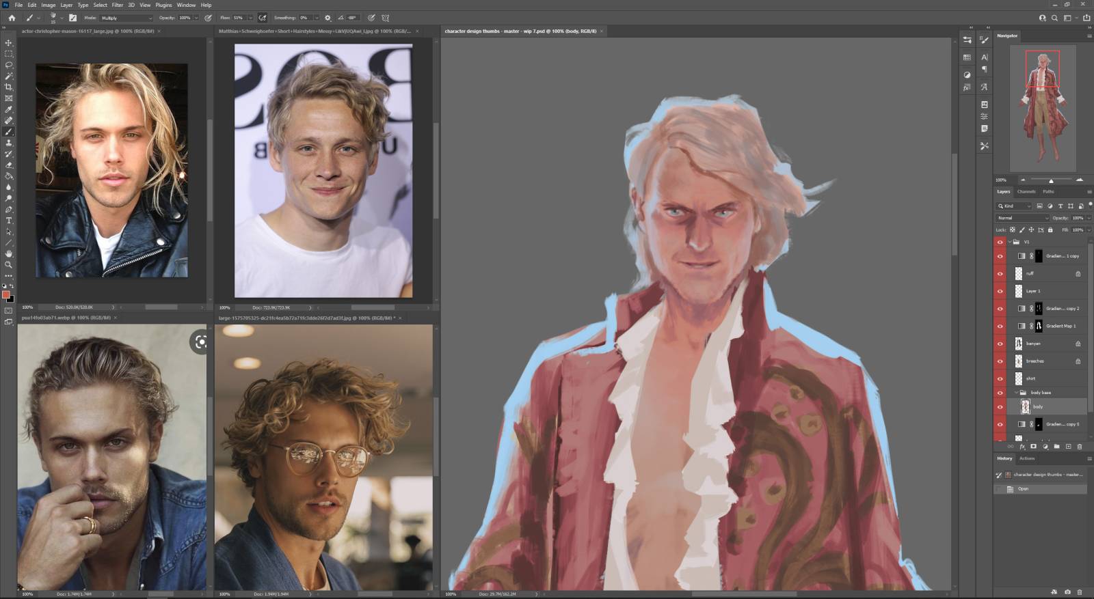
Task: Toggle visibility of the shirt layer
Action: click(1000, 378)
